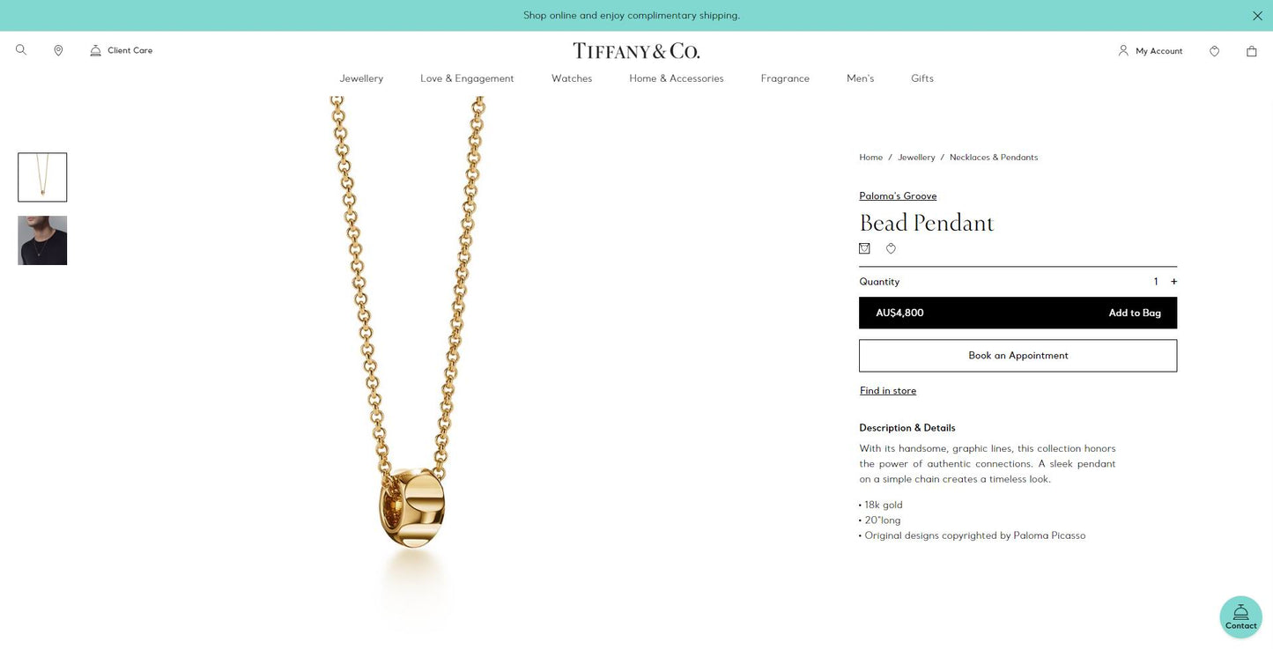This screenshot has width=1273, height=649.
Task: Open the Watches menu
Action: 572,78
